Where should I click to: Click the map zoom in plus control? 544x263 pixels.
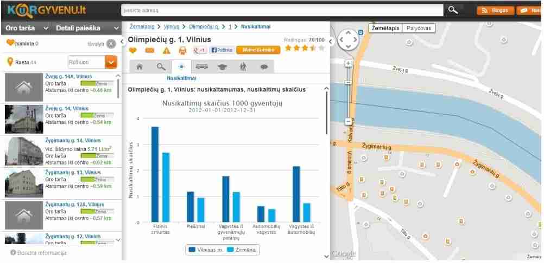point(349,63)
